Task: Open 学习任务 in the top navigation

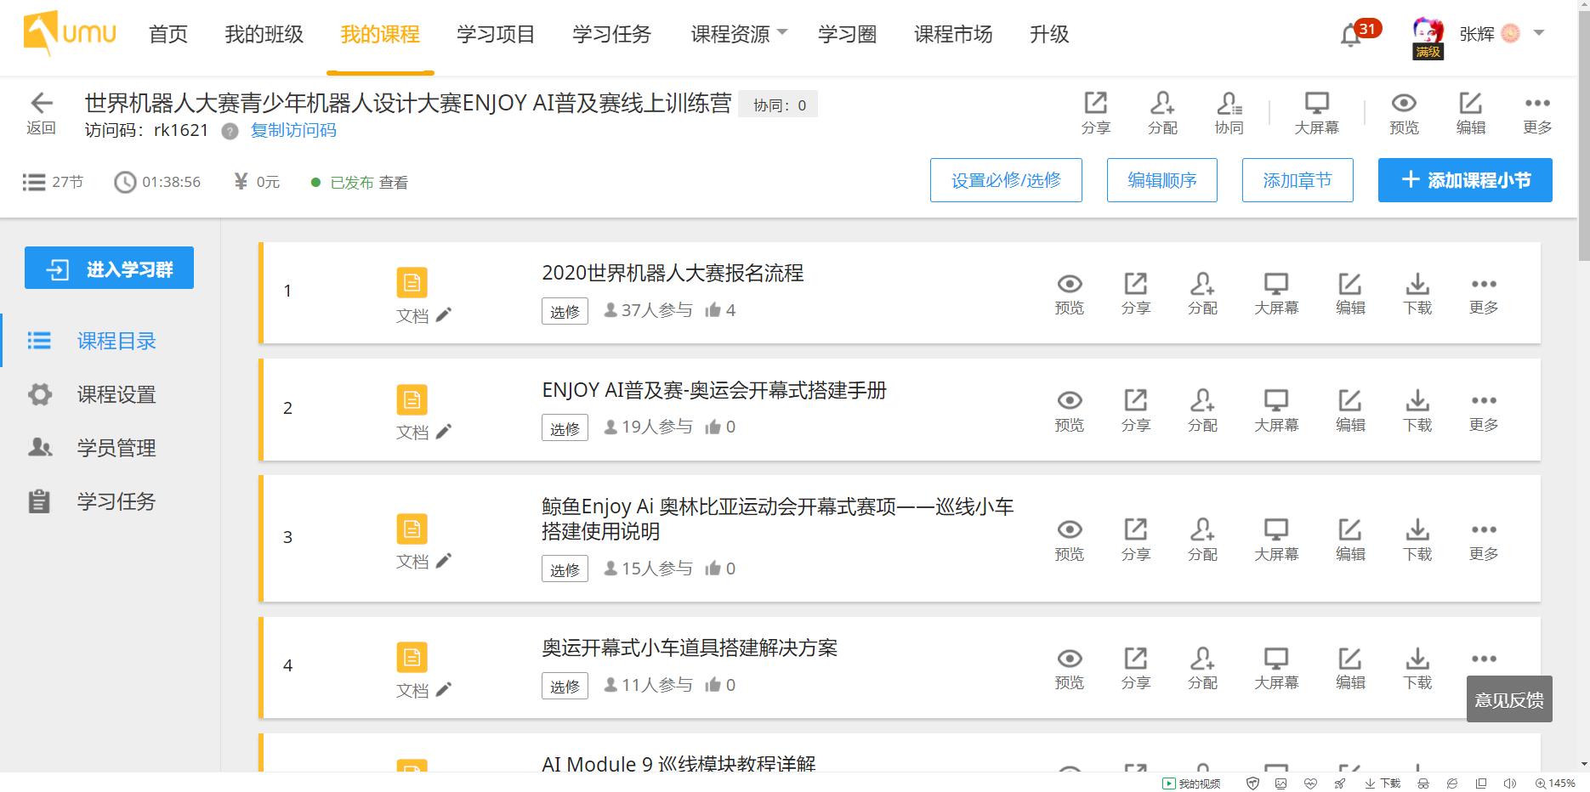Action: (611, 34)
